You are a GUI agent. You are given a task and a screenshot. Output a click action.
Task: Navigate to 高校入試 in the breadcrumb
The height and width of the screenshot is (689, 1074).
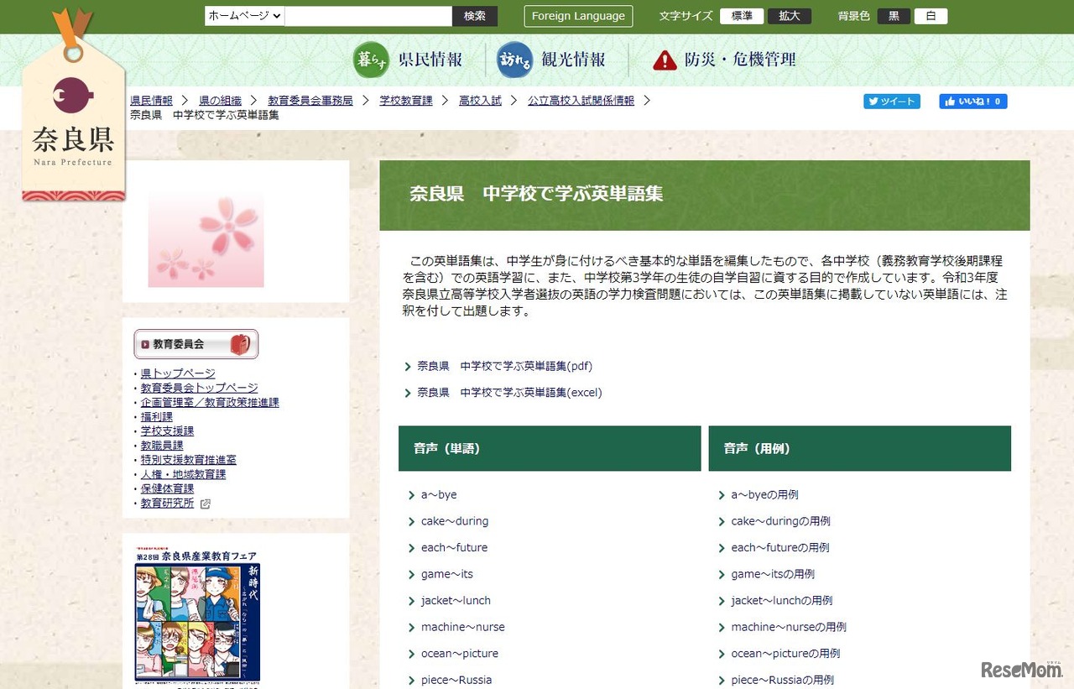[480, 100]
